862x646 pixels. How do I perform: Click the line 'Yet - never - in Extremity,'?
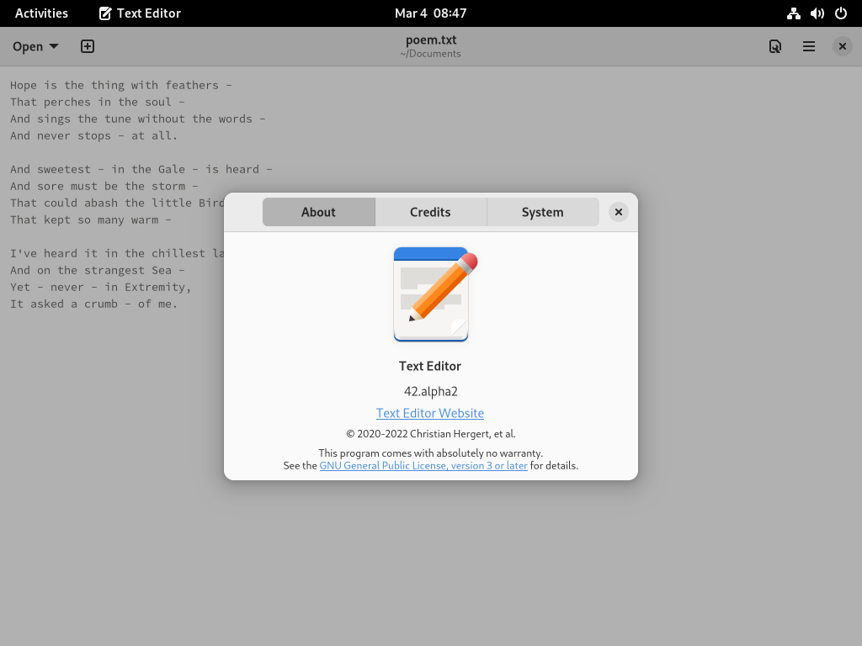click(x=101, y=287)
